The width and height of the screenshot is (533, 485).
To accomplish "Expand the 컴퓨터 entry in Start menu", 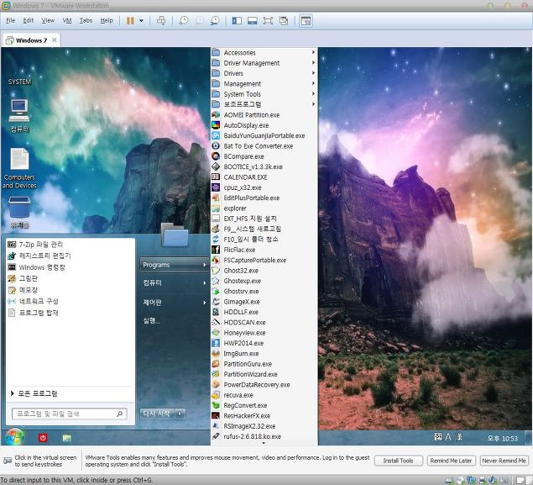I will 174,282.
